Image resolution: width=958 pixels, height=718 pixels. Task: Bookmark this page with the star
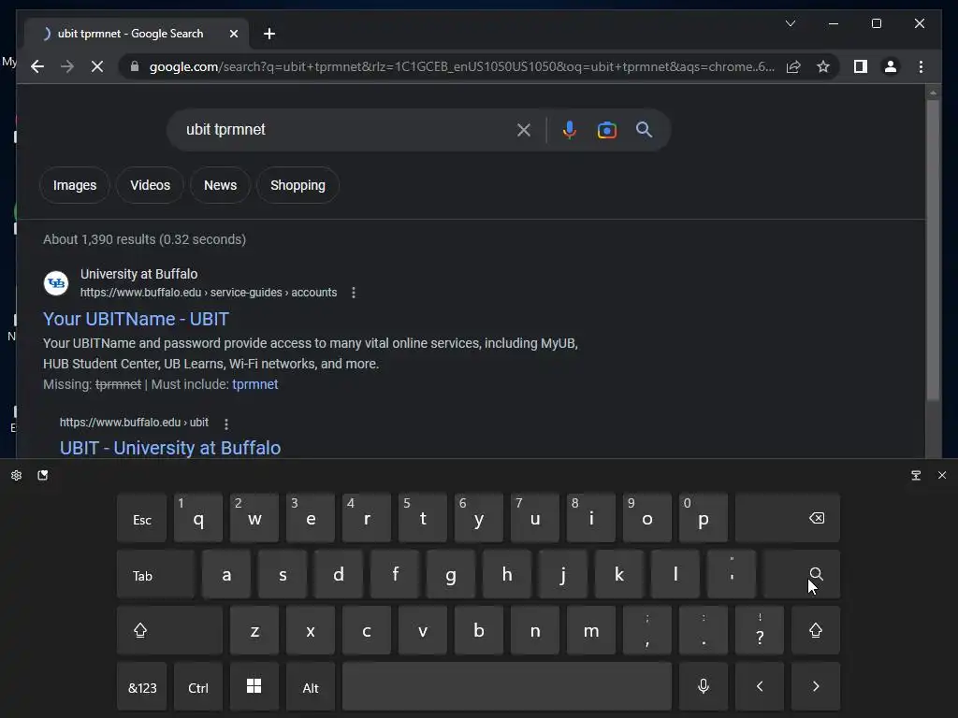click(823, 66)
